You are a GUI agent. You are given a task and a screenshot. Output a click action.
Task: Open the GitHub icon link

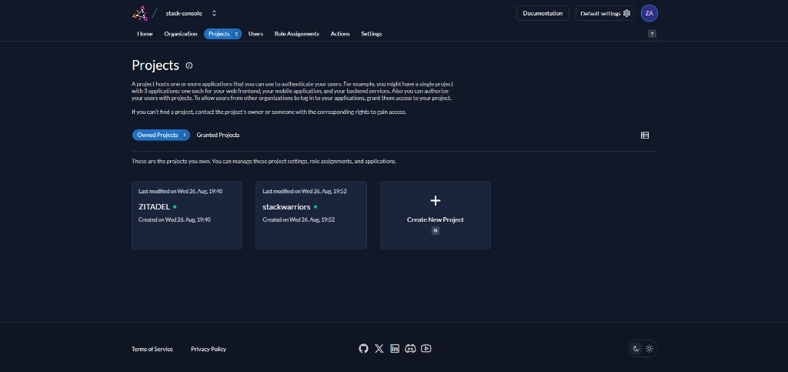coord(363,348)
